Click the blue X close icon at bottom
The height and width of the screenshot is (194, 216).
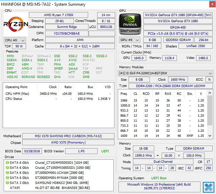click(x=209, y=187)
